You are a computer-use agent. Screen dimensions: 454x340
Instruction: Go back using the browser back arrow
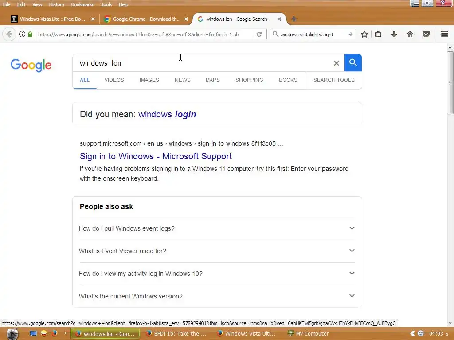coord(9,35)
